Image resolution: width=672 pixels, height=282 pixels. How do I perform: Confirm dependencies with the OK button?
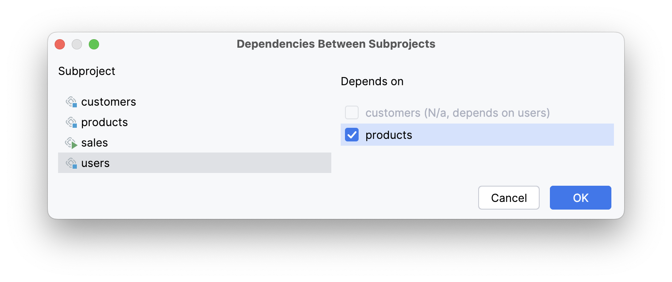click(x=580, y=197)
